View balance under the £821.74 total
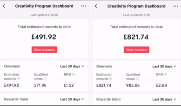This screenshot has height=106, width=181. point(137,50)
